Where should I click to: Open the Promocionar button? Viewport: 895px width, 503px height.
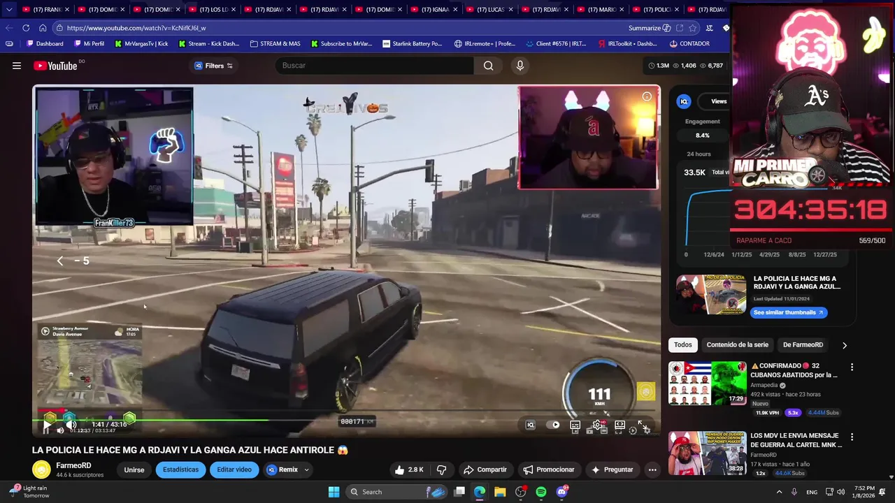click(x=549, y=469)
